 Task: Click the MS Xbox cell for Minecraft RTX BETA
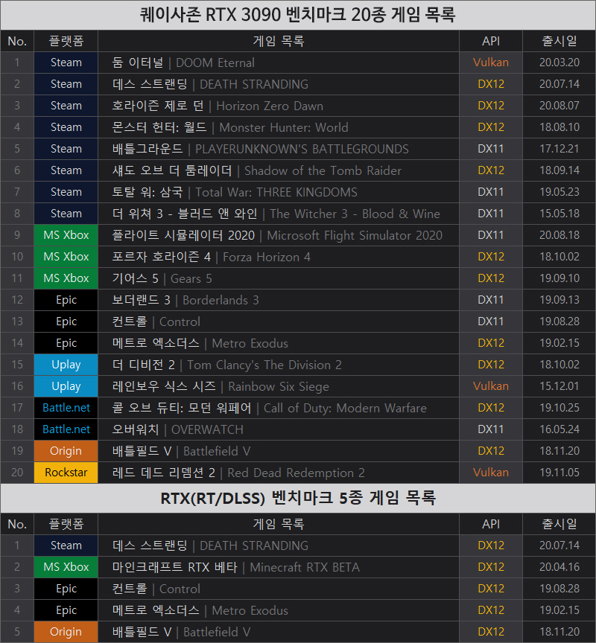(x=66, y=567)
